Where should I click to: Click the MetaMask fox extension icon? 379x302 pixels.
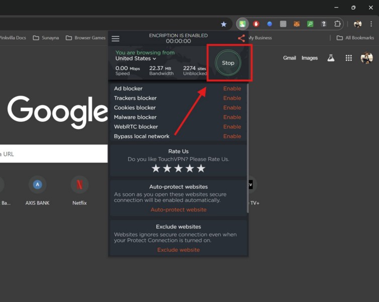297,24
